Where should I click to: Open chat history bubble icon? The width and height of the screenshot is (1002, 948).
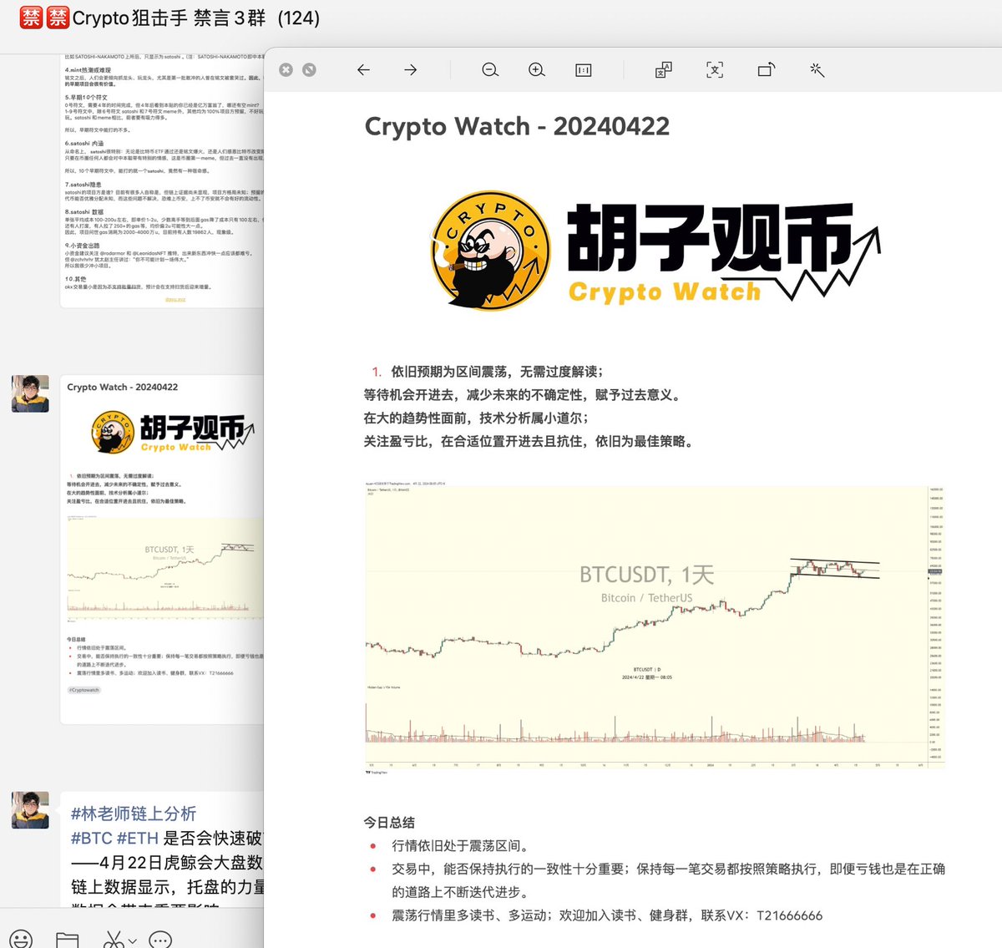(x=160, y=939)
